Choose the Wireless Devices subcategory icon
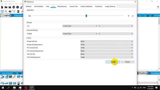This screenshot has height=90, width=160. pos(14,83)
